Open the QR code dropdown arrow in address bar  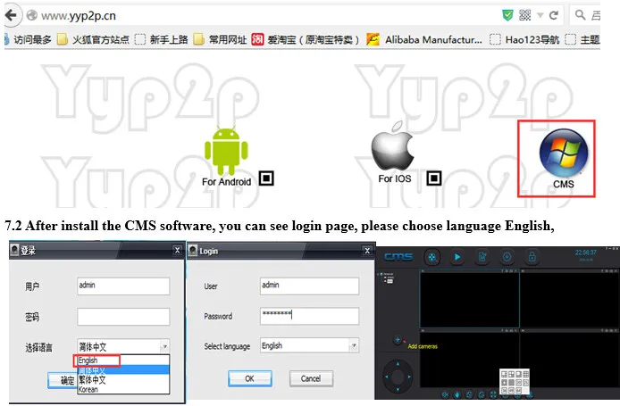click(x=540, y=15)
